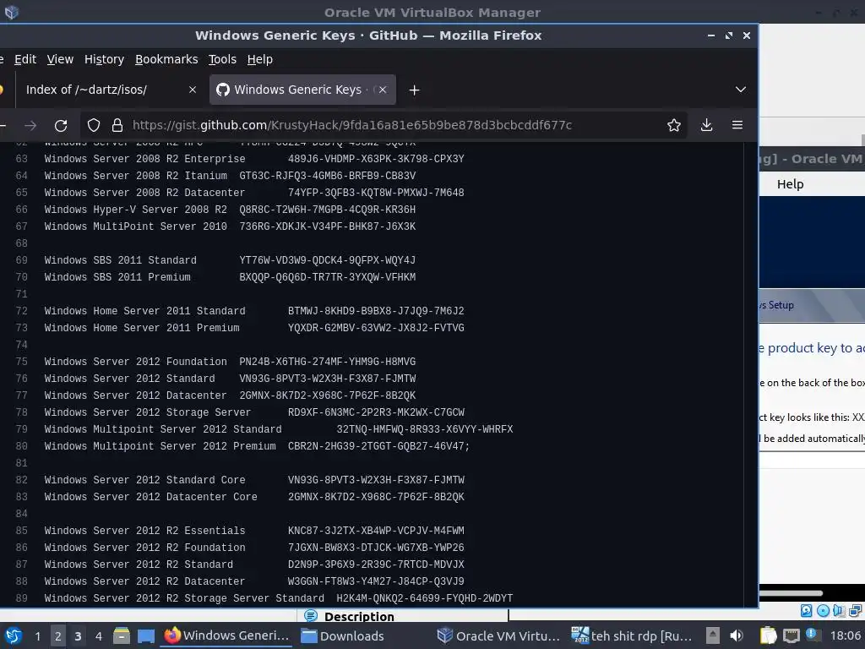Viewport: 865px width, 649px height.
Task: Click the VM network status icon
Action: pos(855,610)
